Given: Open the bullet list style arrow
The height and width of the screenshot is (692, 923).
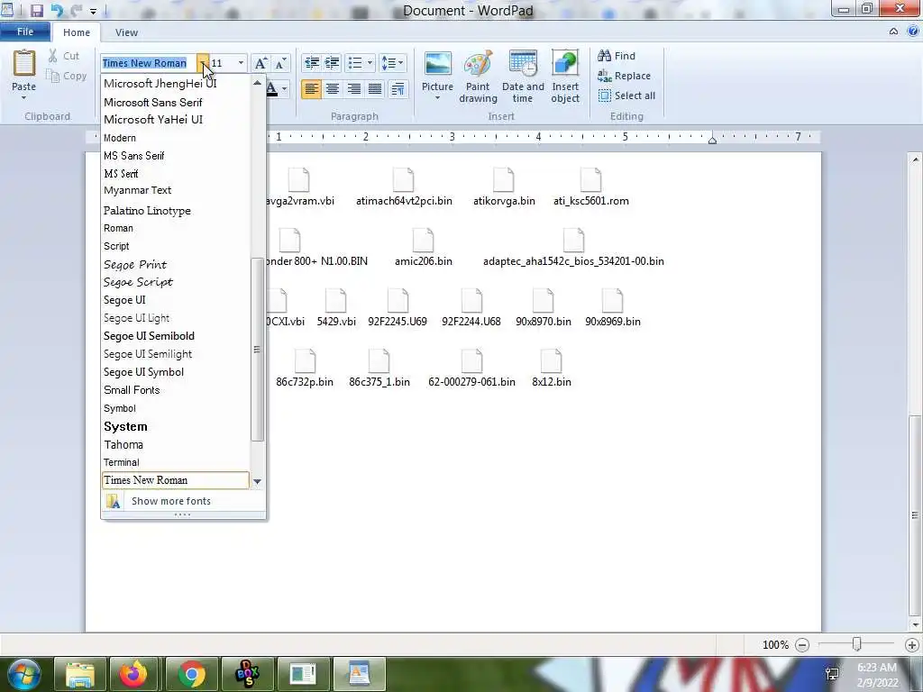Looking at the screenshot, I should 370,62.
